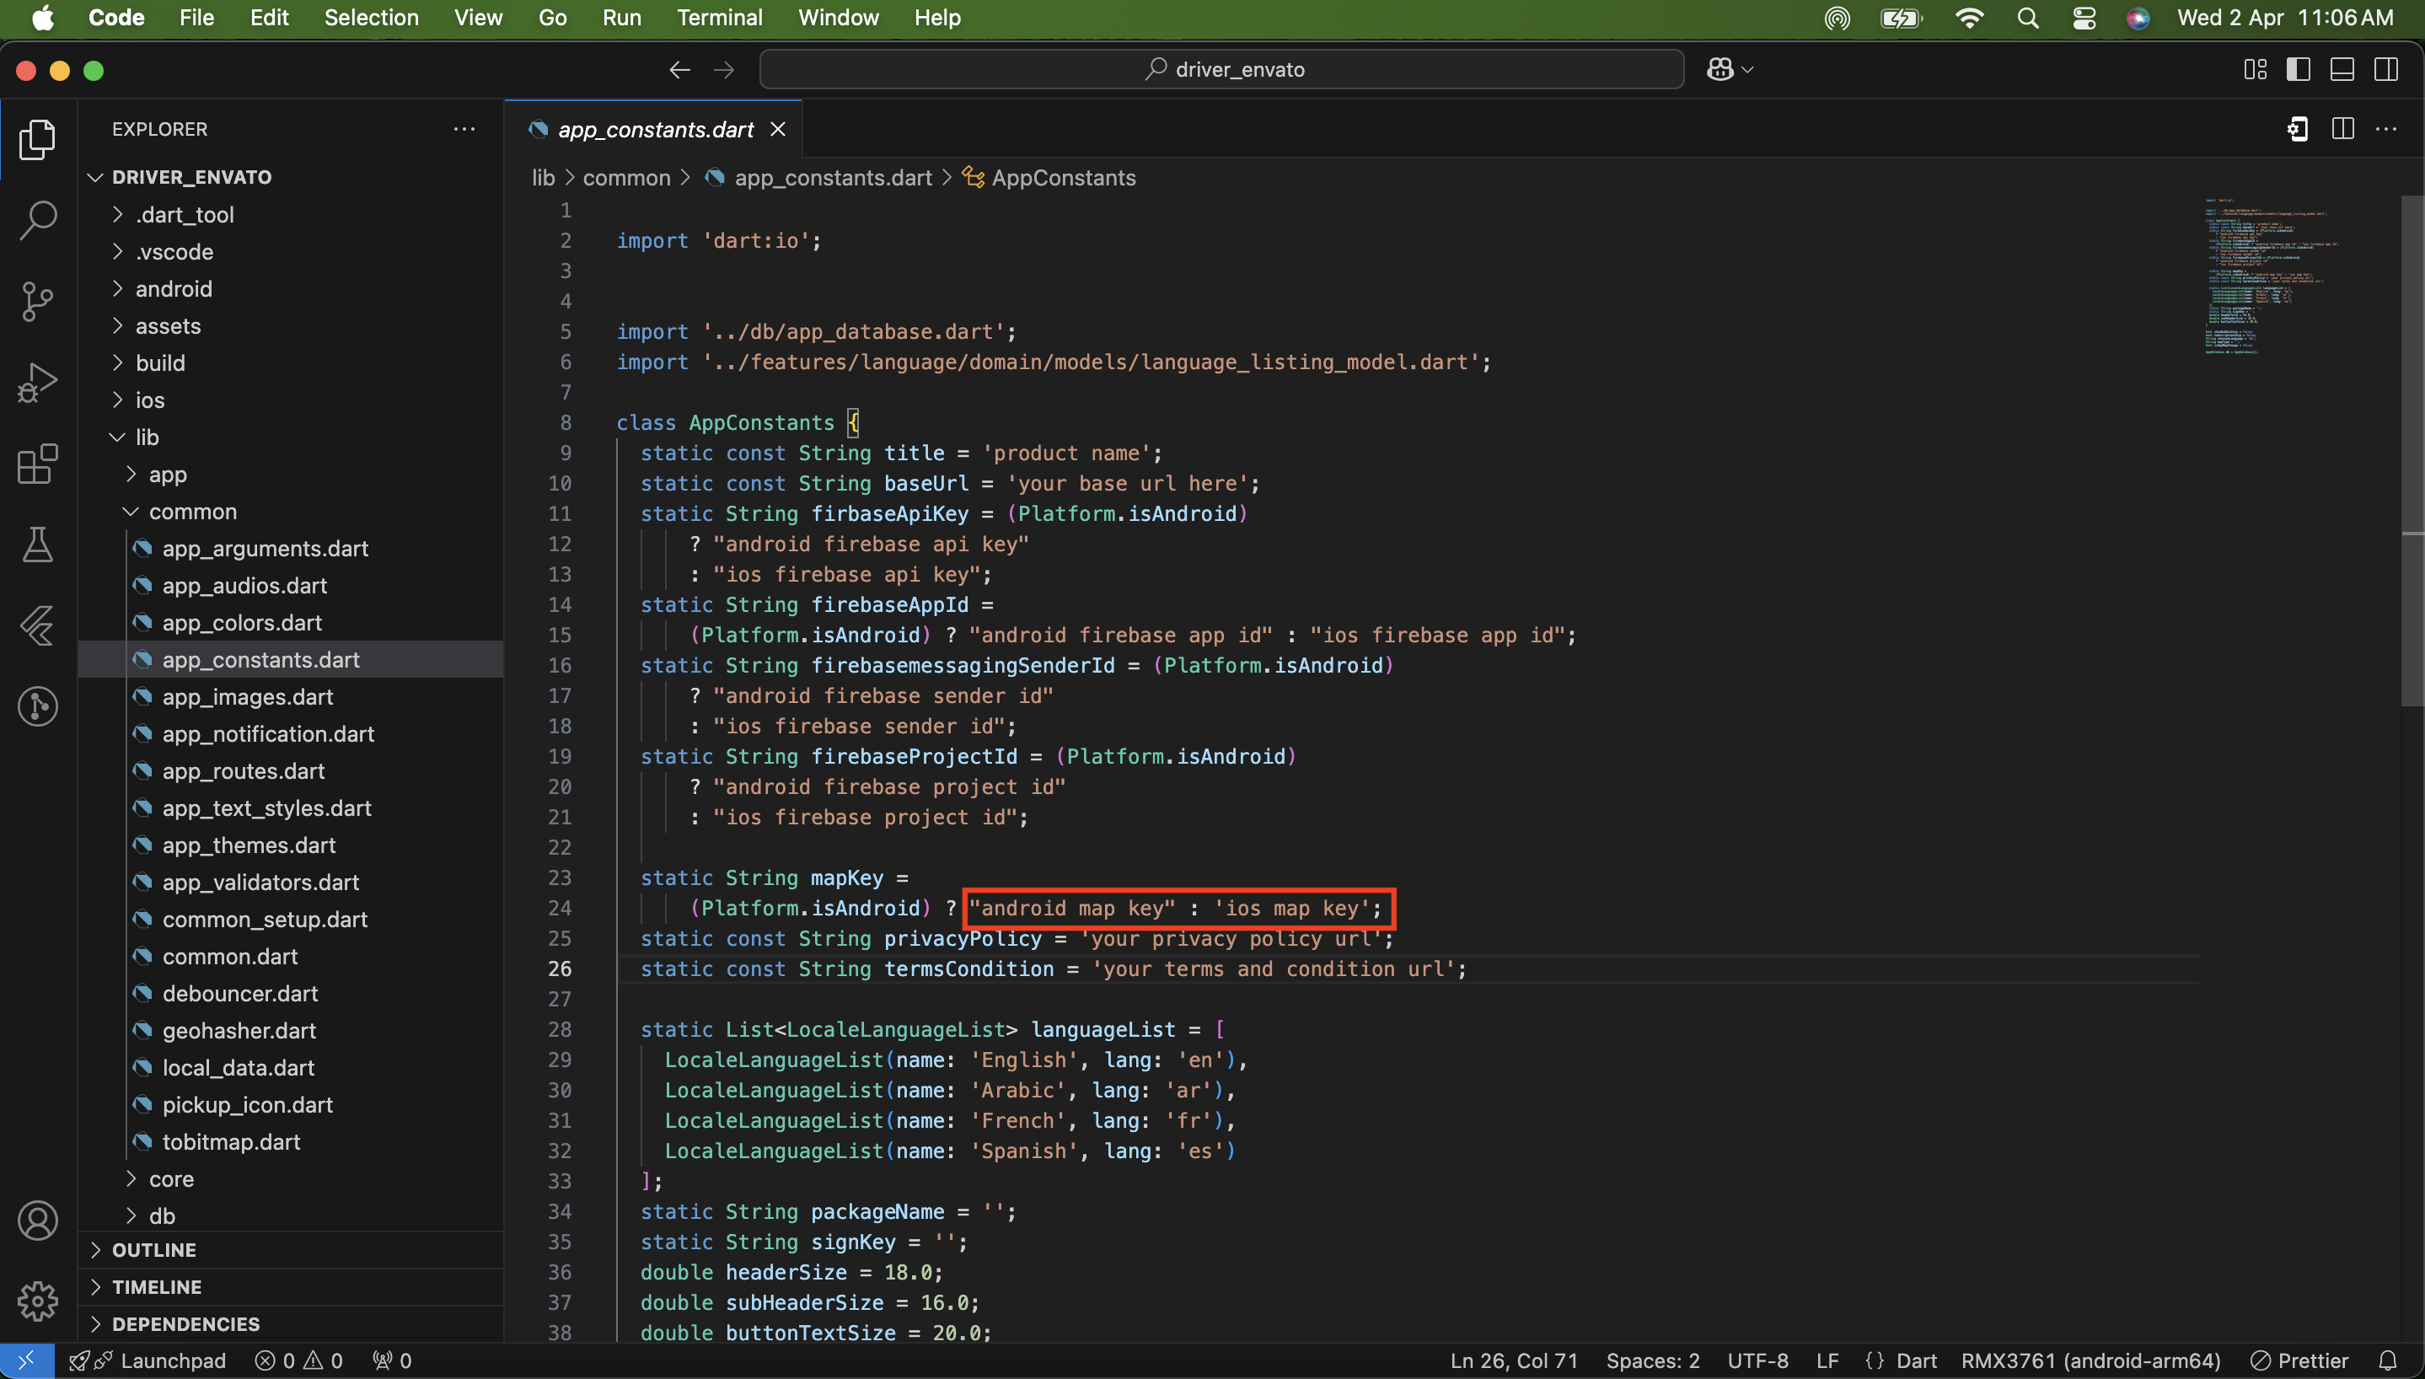
Task: Click the driver_envato command center search box
Action: (1221, 69)
